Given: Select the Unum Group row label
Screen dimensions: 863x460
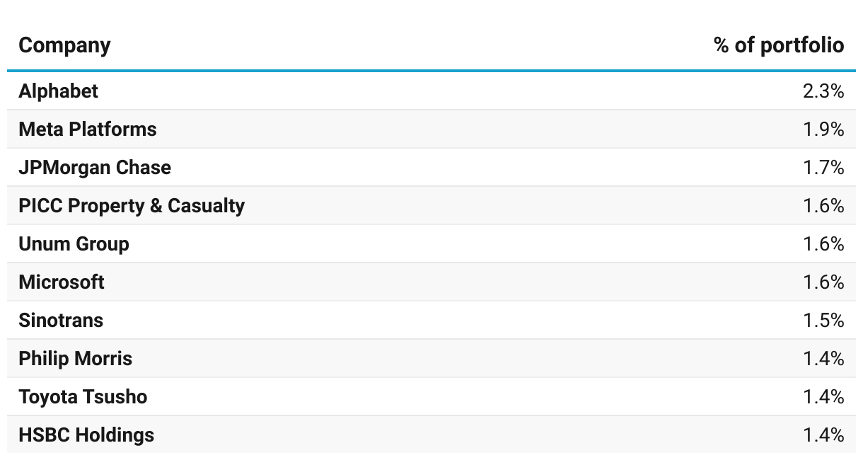Looking at the screenshot, I should point(74,244).
